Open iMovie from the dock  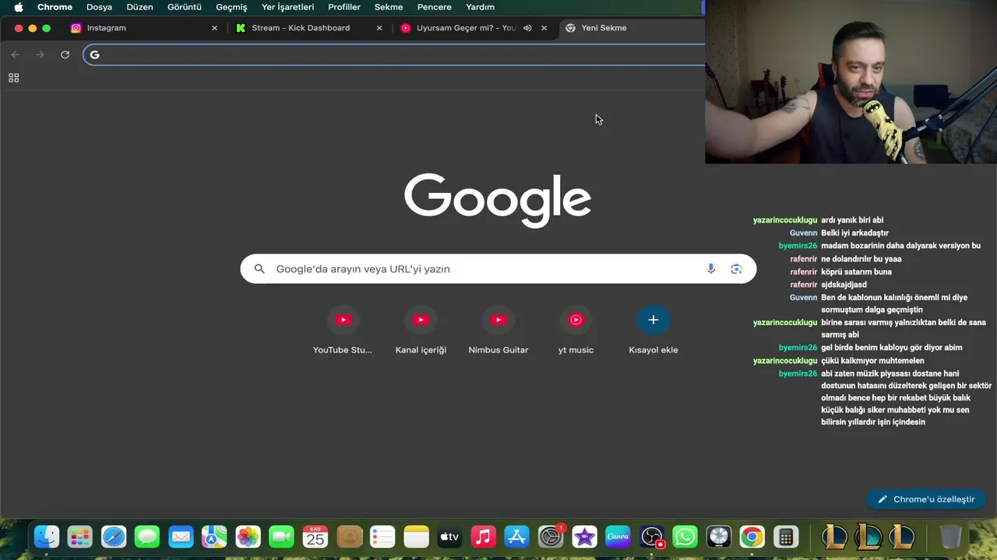tap(584, 537)
